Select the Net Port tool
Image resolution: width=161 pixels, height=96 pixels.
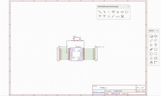tap(127, 12)
